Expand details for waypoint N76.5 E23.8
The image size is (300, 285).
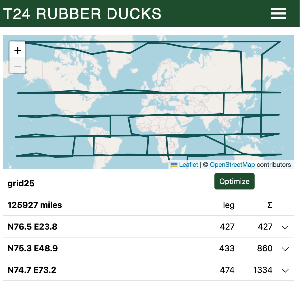pyautogui.click(x=285, y=227)
